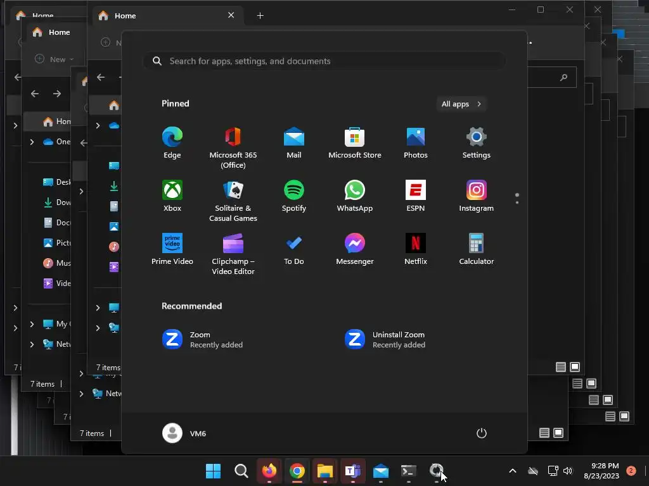This screenshot has height=486, width=649.
Task: Open Settings from pinned apps
Action: tap(477, 143)
